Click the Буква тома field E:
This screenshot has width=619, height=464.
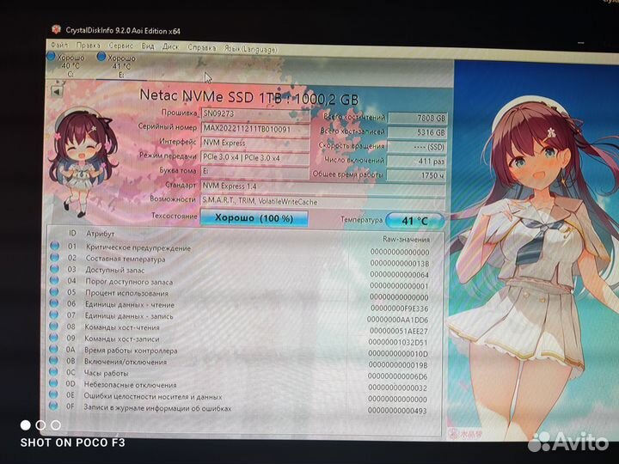click(255, 172)
